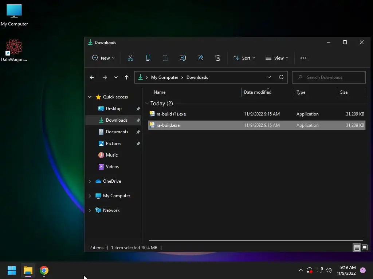Open the Windows Start menu
Viewport: 373px width, 279px height.
click(12, 270)
